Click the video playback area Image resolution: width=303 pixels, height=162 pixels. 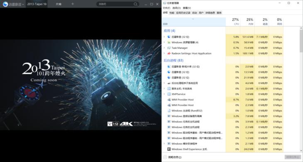tap(81, 85)
